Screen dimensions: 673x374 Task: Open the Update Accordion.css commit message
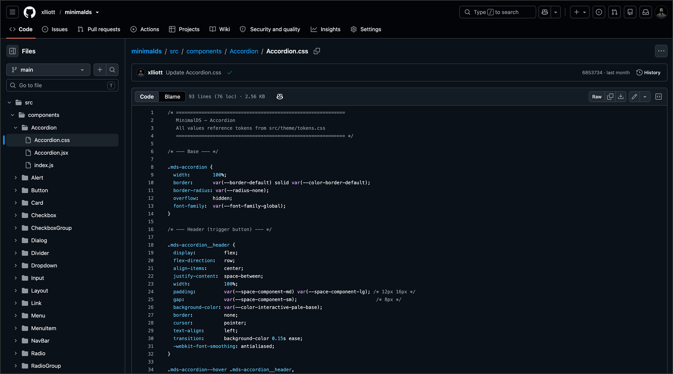(x=193, y=72)
